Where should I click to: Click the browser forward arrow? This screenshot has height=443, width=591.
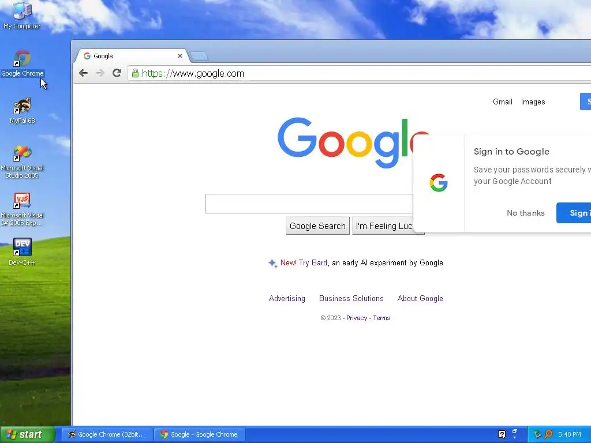point(100,73)
